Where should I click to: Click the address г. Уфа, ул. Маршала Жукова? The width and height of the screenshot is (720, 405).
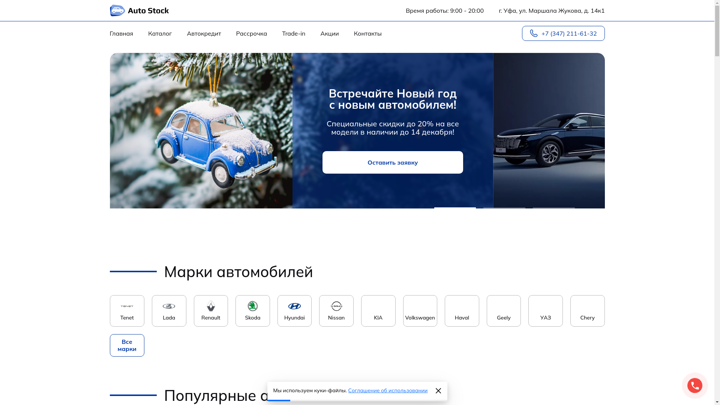click(552, 10)
